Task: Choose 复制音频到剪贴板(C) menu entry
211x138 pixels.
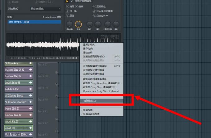Action: point(101,56)
